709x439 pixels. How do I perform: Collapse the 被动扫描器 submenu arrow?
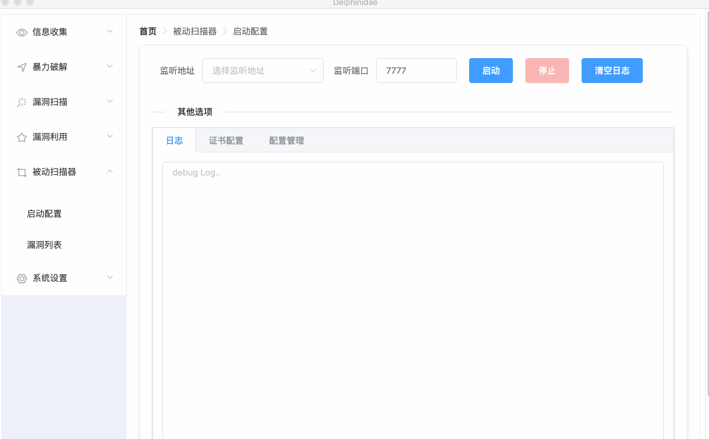coord(110,171)
